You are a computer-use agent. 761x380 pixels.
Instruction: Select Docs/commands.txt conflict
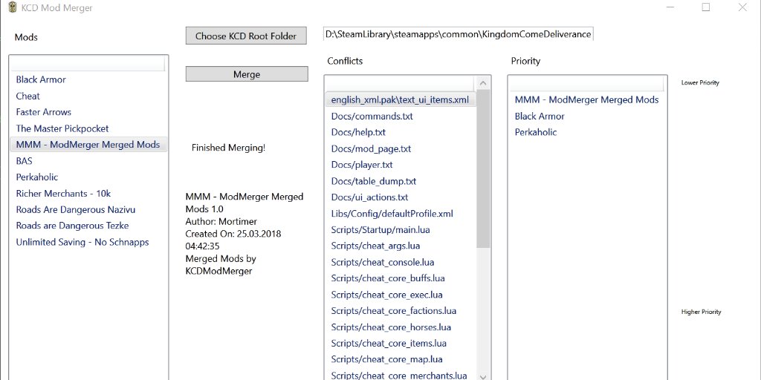(401, 117)
